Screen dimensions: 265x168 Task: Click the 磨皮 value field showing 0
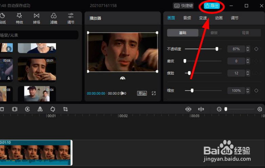236,61
